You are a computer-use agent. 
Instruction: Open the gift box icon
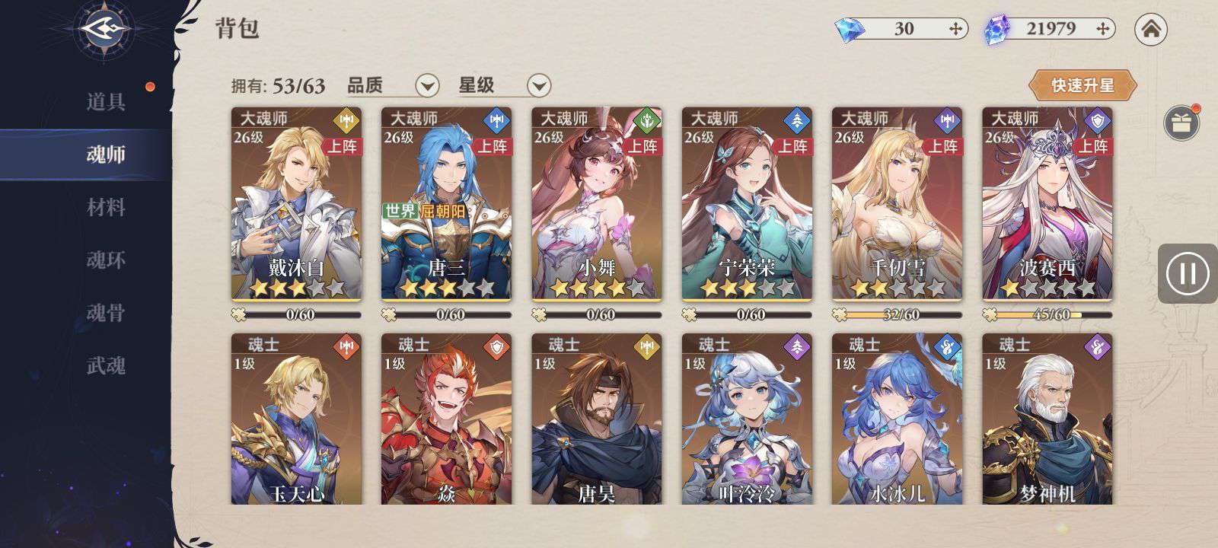point(1181,123)
